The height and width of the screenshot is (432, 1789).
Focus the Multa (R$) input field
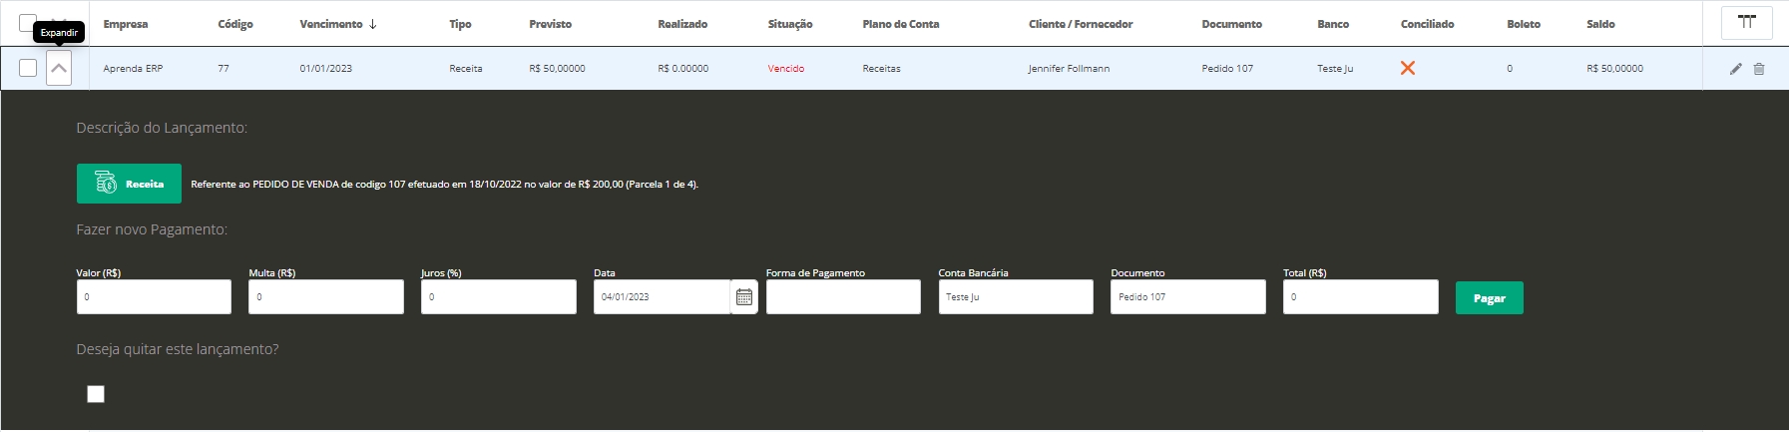[x=326, y=297]
